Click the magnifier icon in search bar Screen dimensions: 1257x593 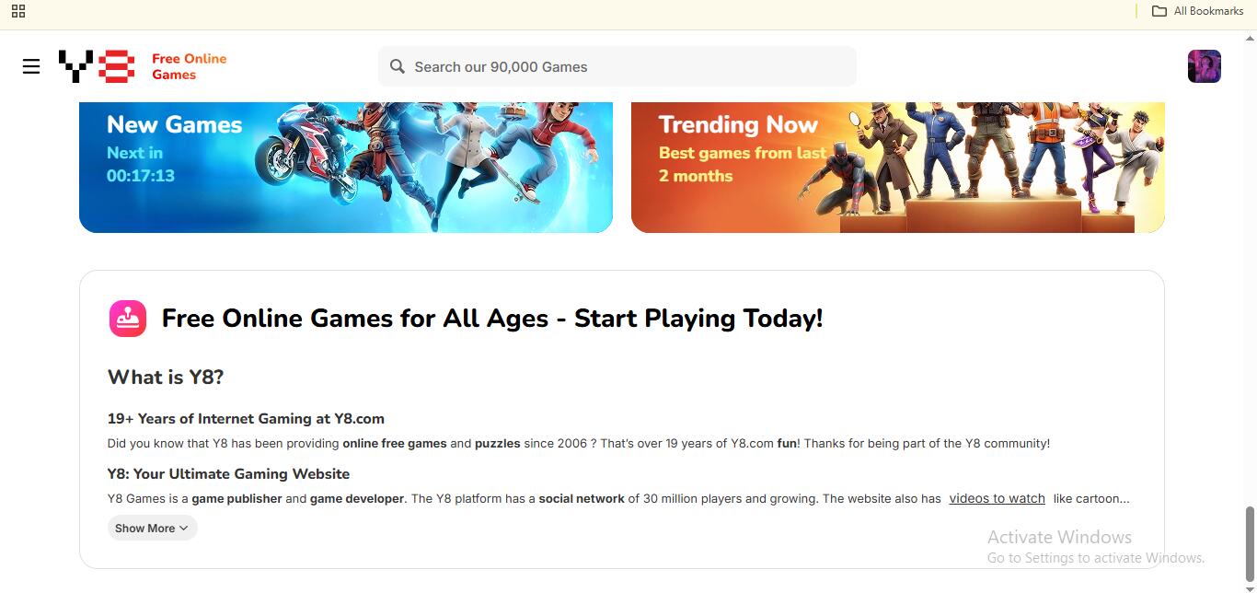[x=398, y=66]
